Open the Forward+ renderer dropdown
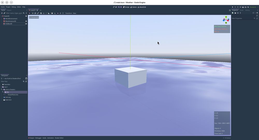Viewport: 259px width, 140px height. [254, 7]
